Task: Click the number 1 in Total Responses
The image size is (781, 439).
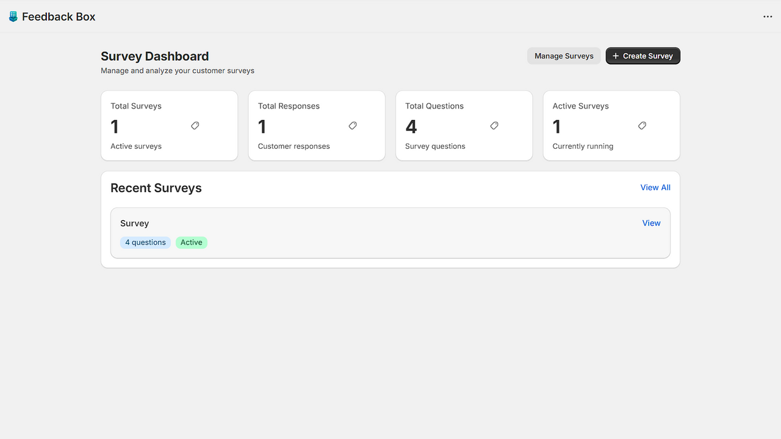Action: pyautogui.click(x=262, y=127)
